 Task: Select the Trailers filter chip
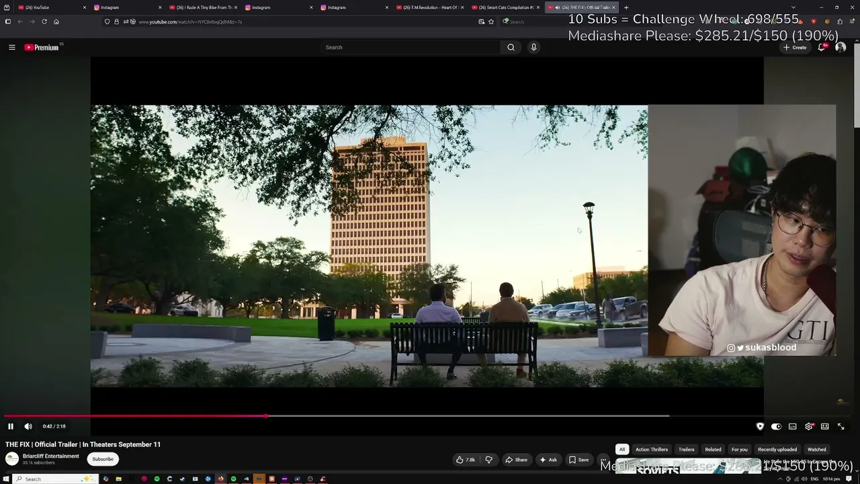[687, 449]
